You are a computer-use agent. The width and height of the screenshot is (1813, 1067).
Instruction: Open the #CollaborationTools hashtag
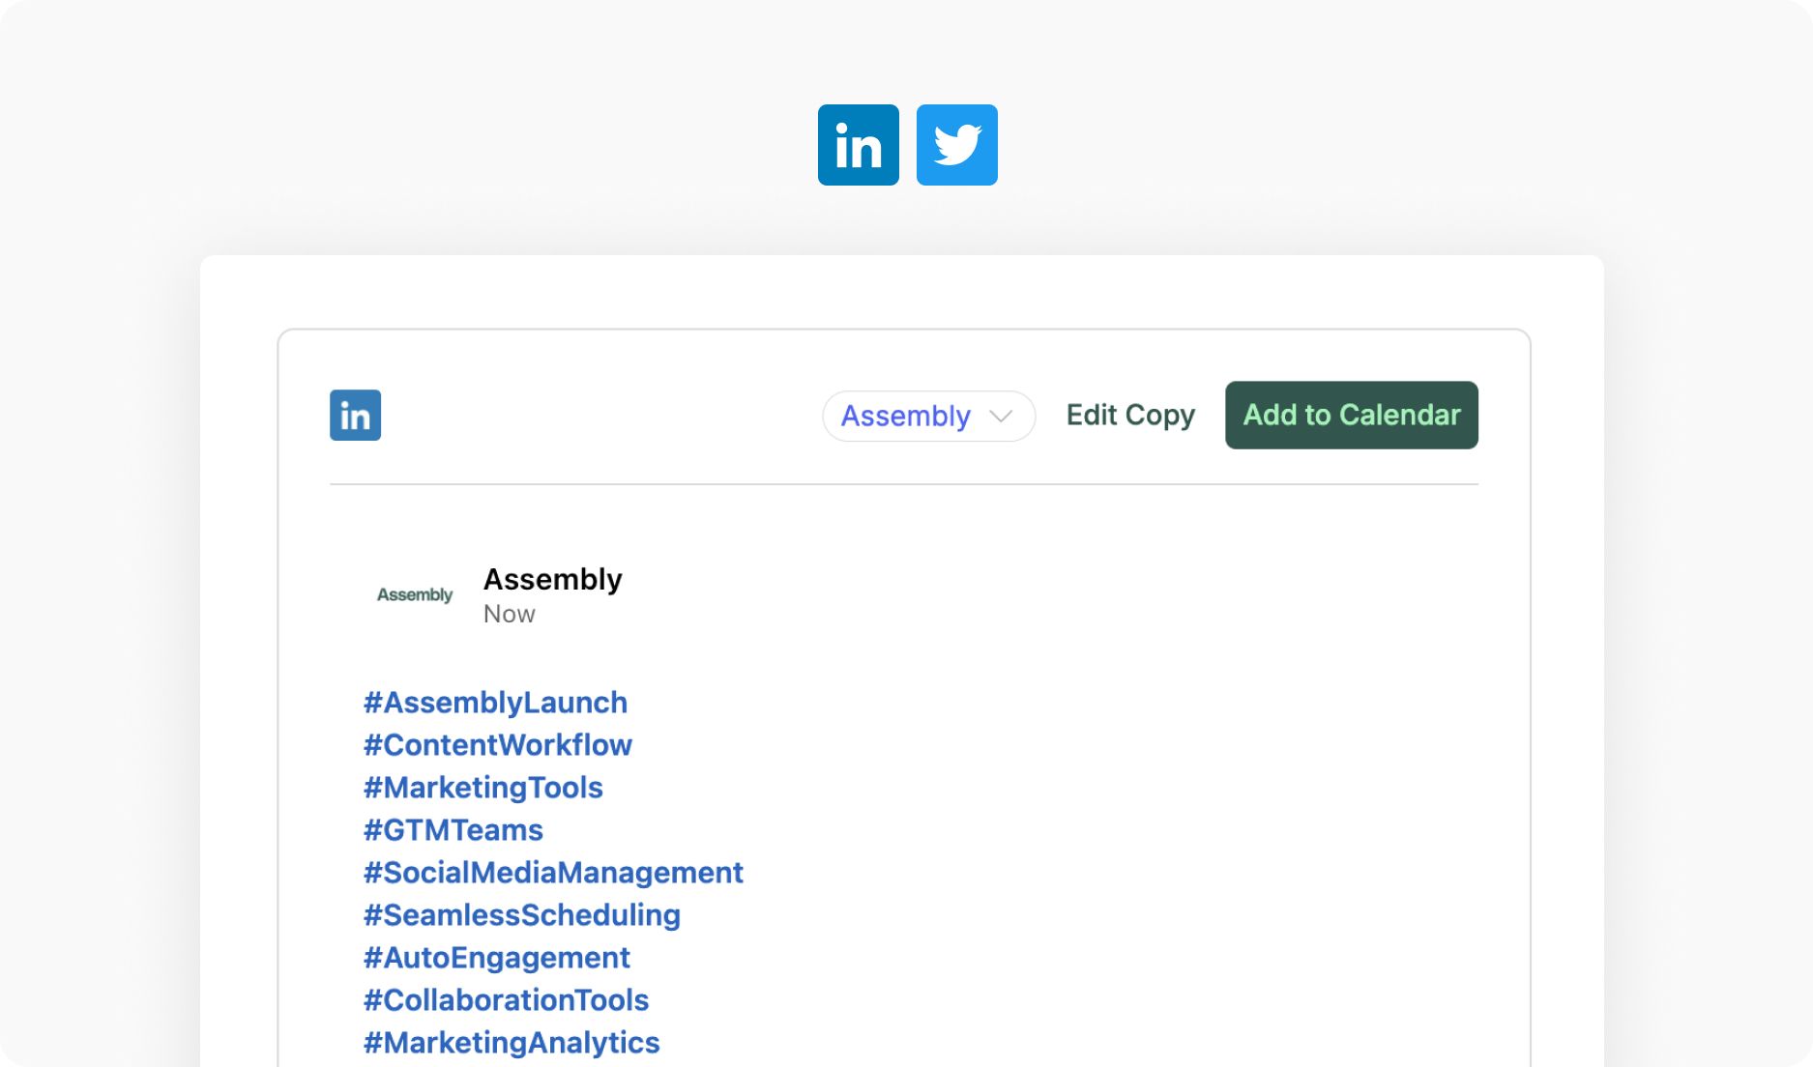(x=506, y=1000)
